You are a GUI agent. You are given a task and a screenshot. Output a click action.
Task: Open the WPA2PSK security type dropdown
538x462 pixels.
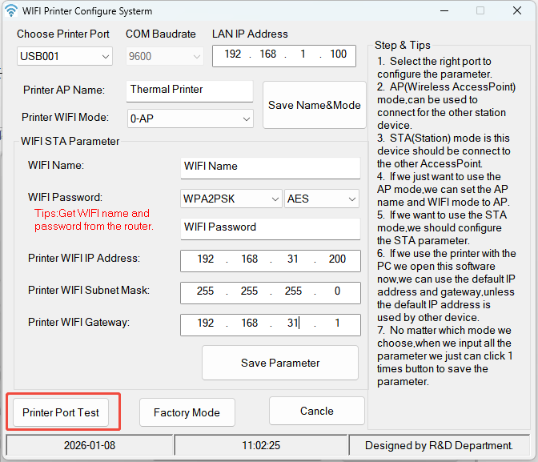pos(231,199)
